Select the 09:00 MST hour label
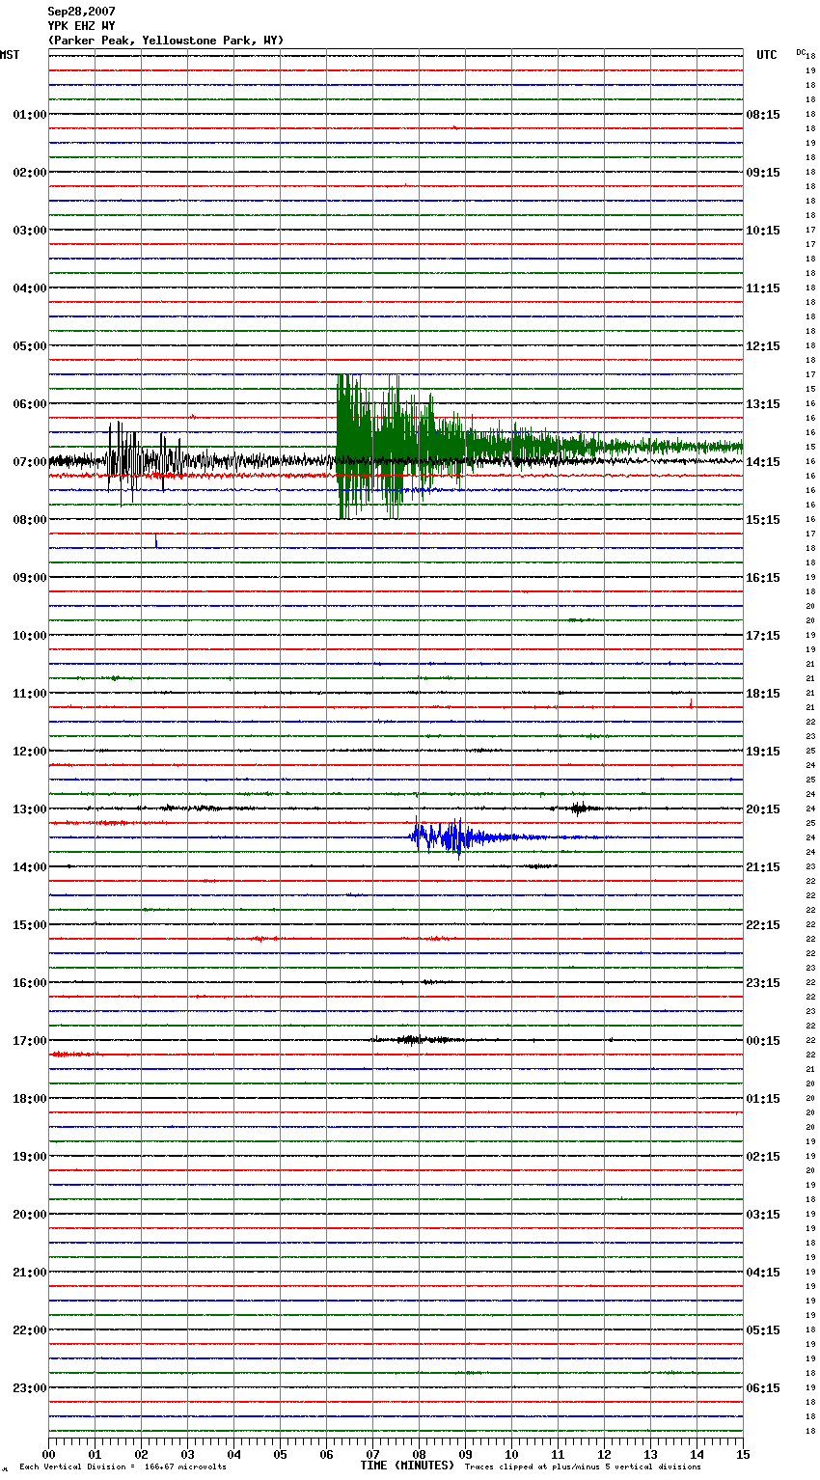 pos(30,578)
